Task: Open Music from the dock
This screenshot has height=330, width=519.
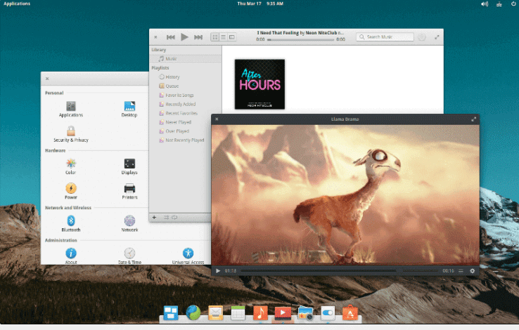Action: (x=260, y=313)
